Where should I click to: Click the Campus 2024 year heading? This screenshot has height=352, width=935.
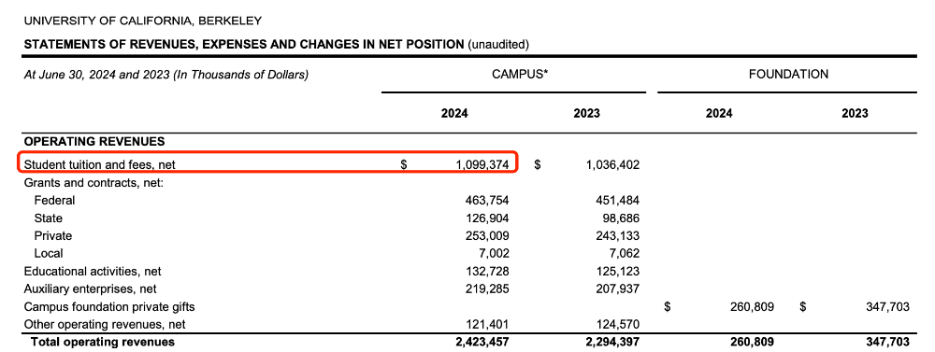(454, 114)
